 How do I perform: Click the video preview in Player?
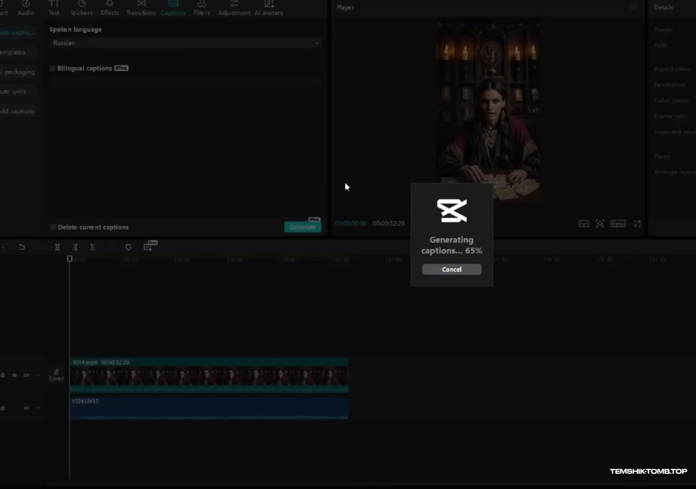coord(489,112)
